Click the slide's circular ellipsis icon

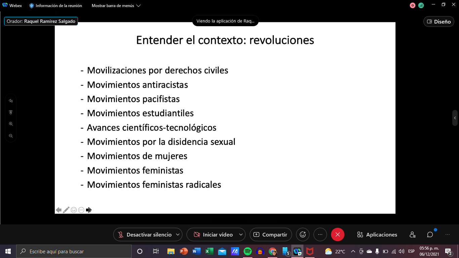tap(81, 210)
